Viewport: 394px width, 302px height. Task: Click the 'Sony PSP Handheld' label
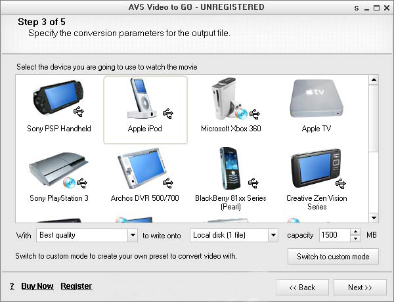tap(59, 129)
